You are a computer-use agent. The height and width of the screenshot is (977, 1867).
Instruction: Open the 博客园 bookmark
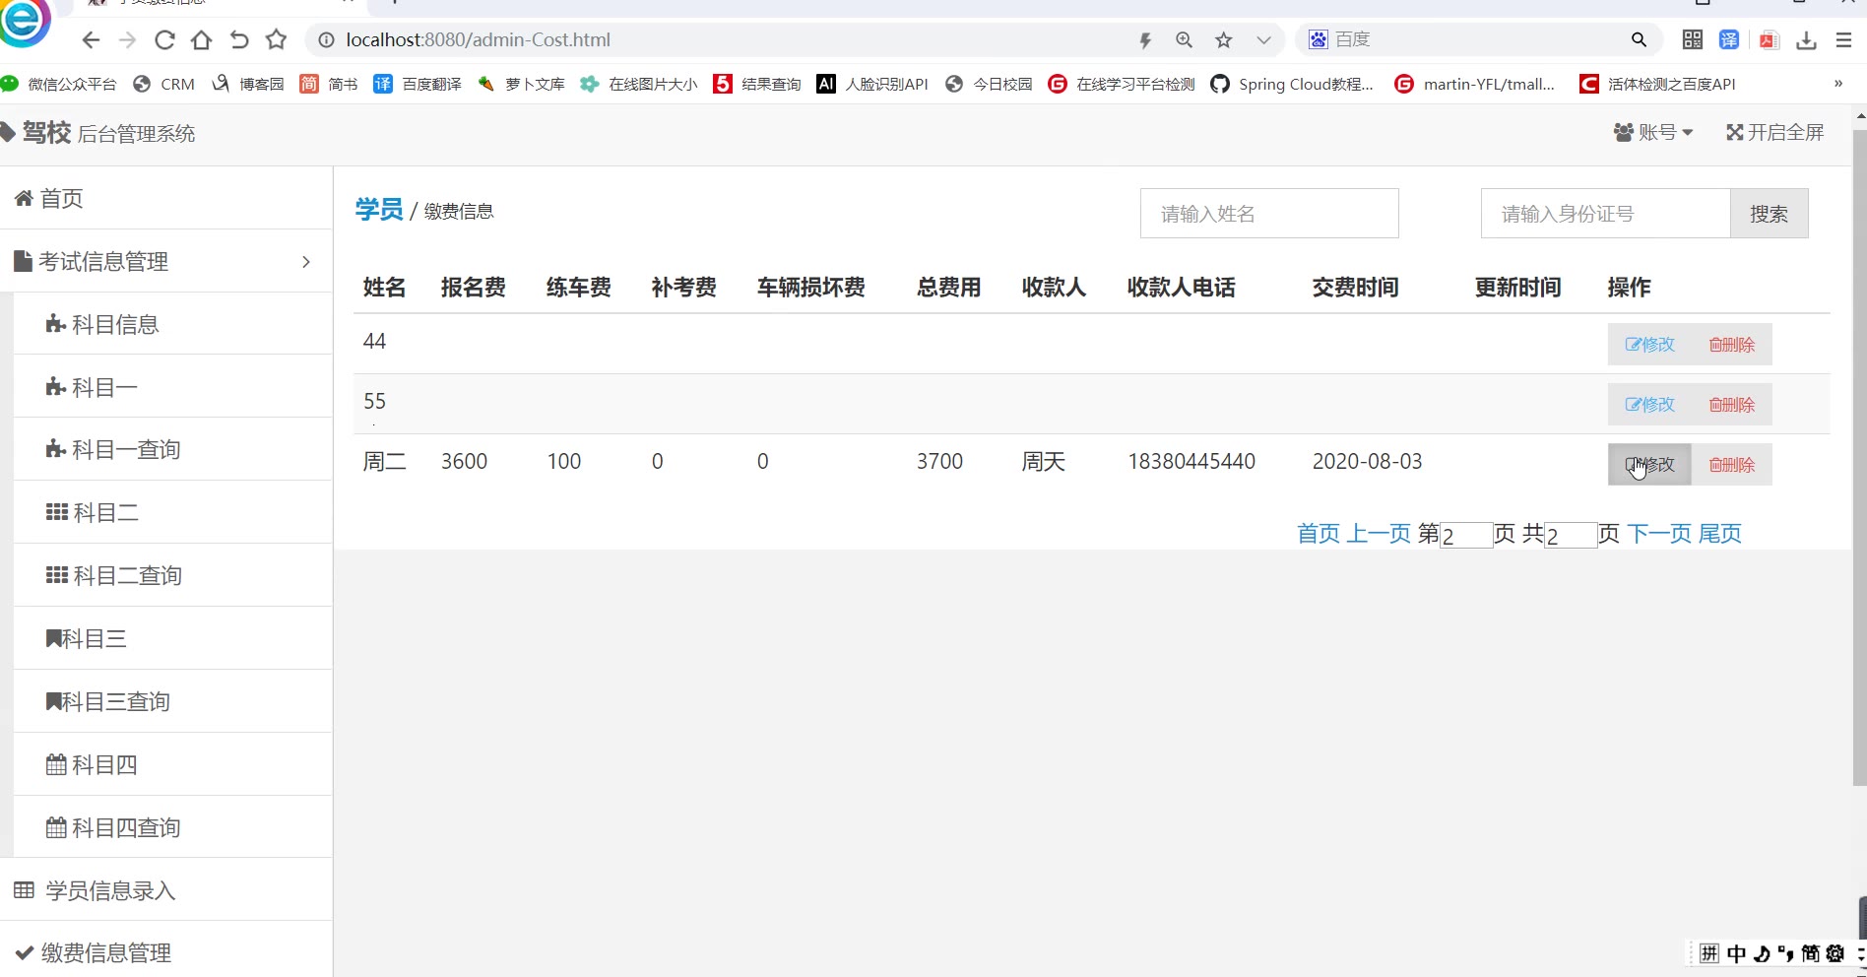pos(248,84)
